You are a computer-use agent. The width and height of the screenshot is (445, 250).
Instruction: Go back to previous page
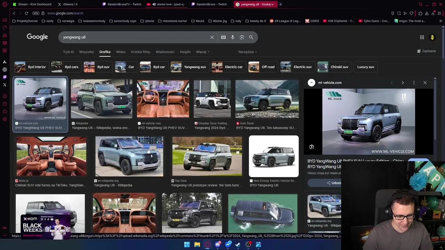pyautogui.click(x=14, y=13)
